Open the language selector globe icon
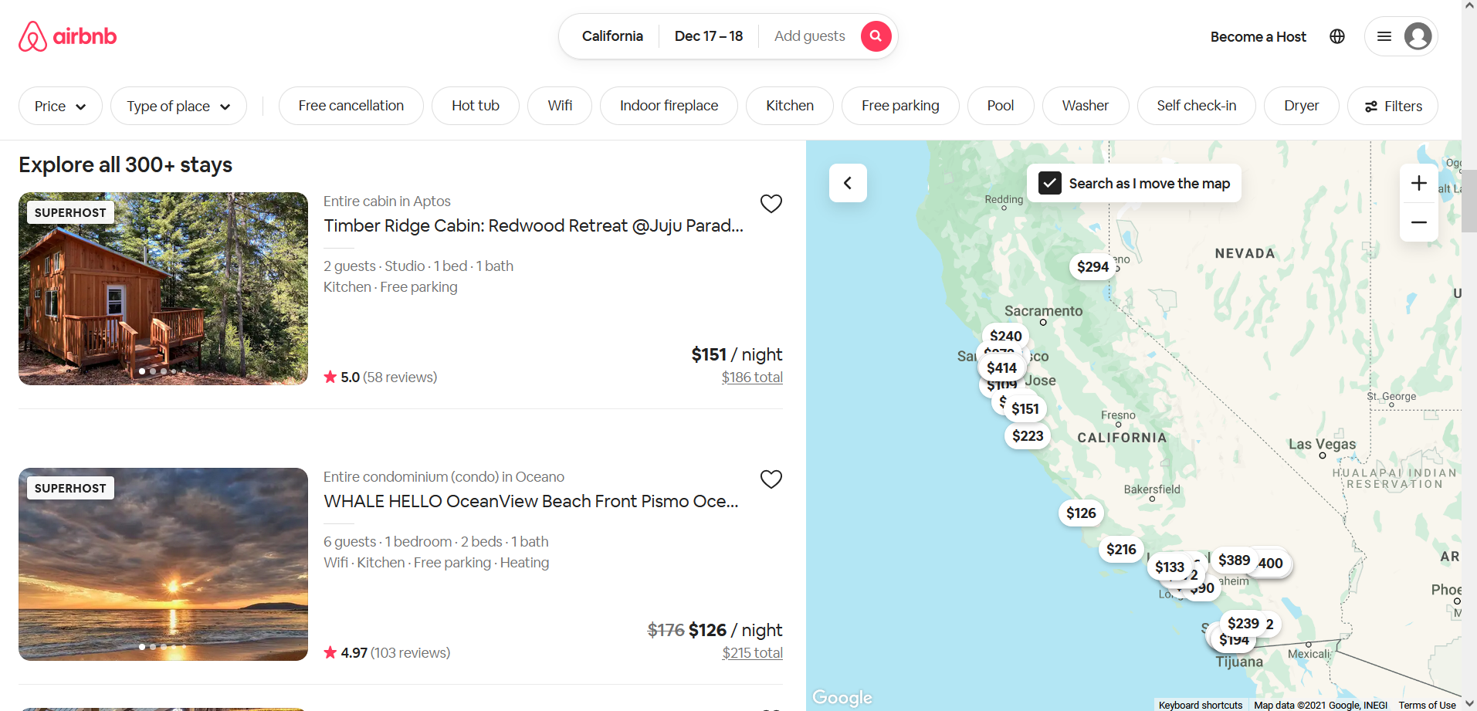Viewport: 1477px width, 711px height. 1336,36
